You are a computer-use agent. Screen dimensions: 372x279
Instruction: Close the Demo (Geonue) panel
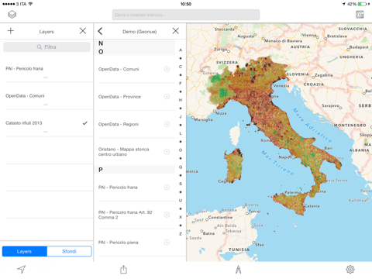(x=176, y=31)
